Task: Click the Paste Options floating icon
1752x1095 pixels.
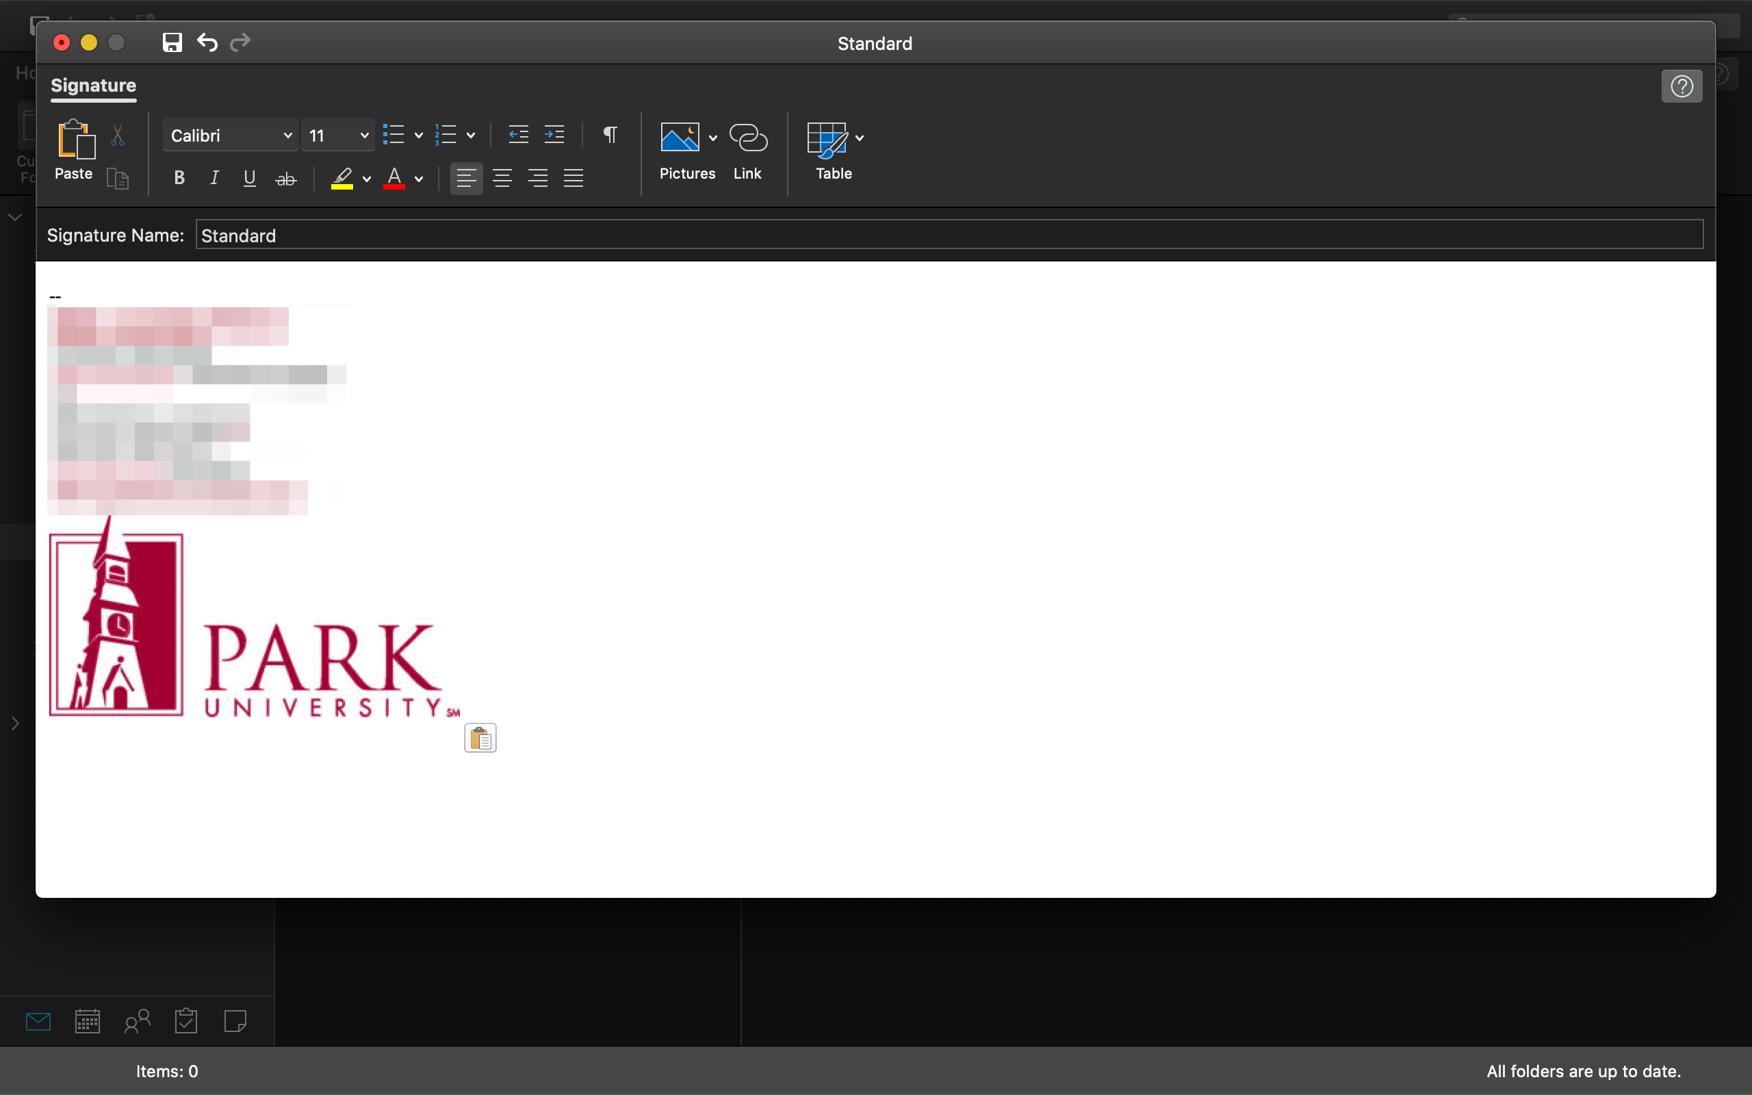Action: (x=480, y=738)
